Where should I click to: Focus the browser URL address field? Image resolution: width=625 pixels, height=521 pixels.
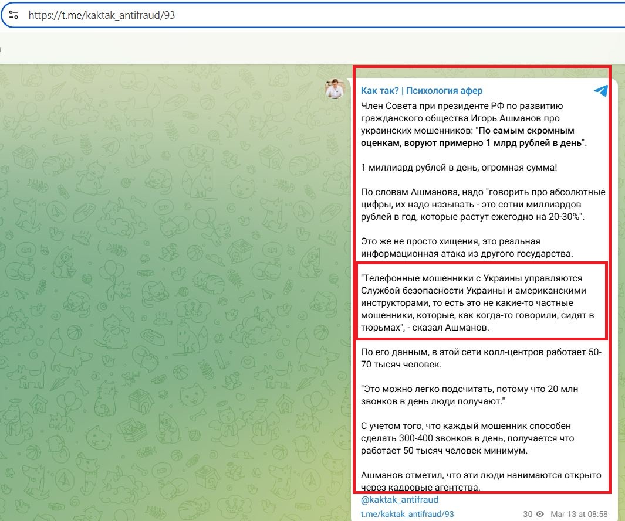293,16
